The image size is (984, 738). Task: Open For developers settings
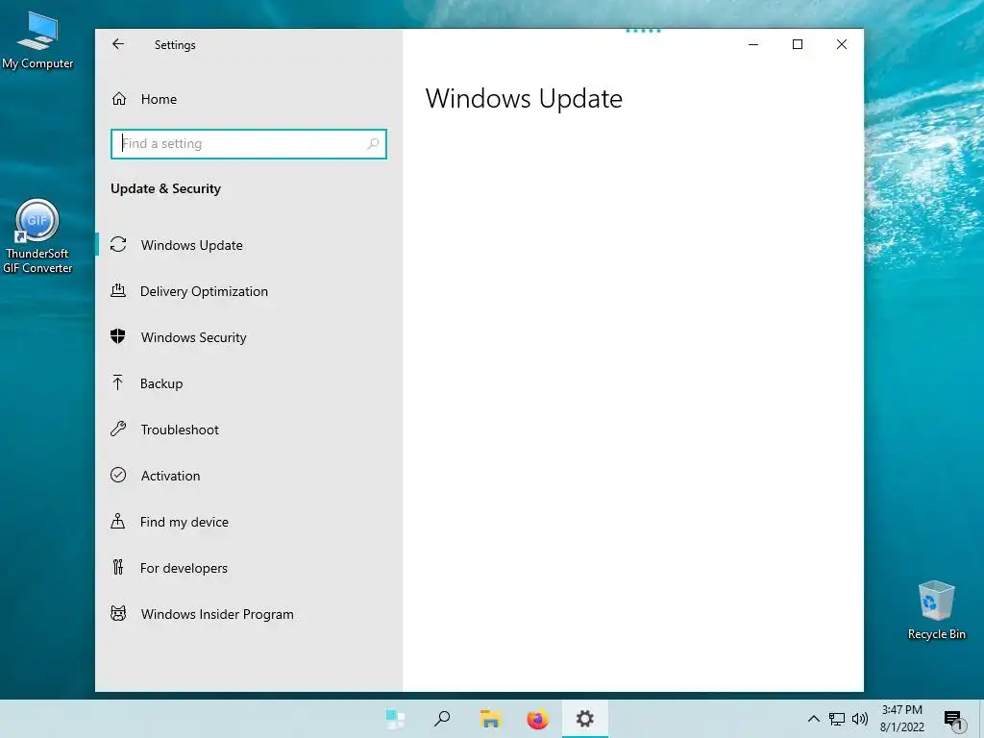click(x=249, y=568)
